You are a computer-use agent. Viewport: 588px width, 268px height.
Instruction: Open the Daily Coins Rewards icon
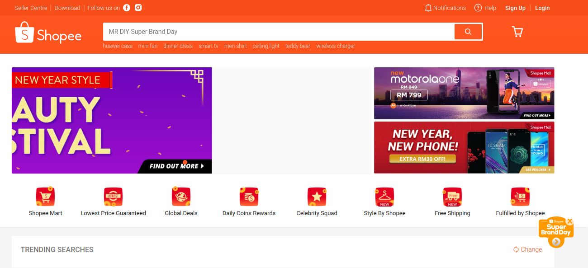(x=249, y=197)
